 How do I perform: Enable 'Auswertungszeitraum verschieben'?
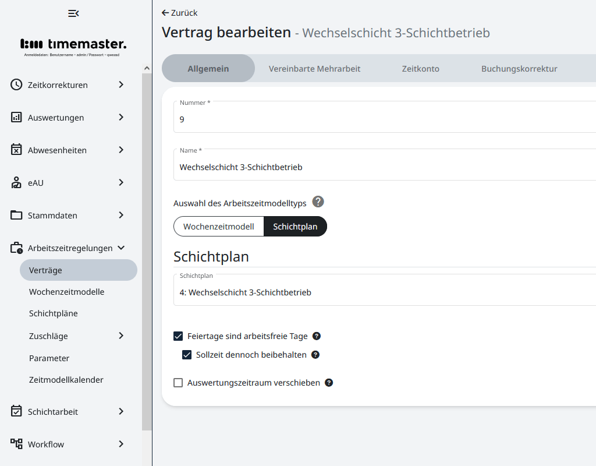[x=178, y=383]
